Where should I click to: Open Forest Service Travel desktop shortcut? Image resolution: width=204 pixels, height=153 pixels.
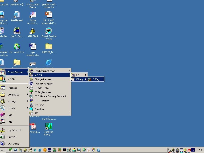point(49,31)
